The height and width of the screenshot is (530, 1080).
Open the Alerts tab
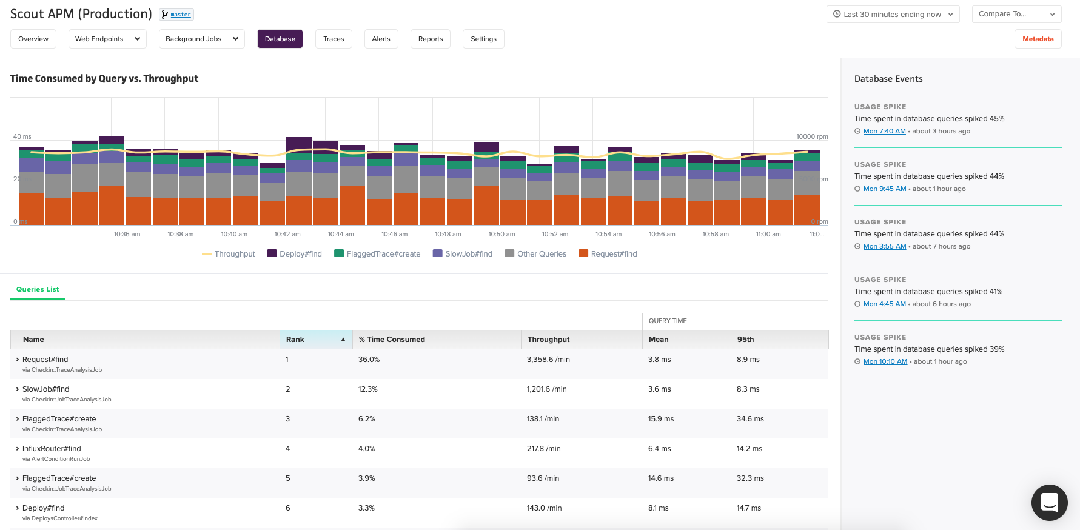(381, 39)
